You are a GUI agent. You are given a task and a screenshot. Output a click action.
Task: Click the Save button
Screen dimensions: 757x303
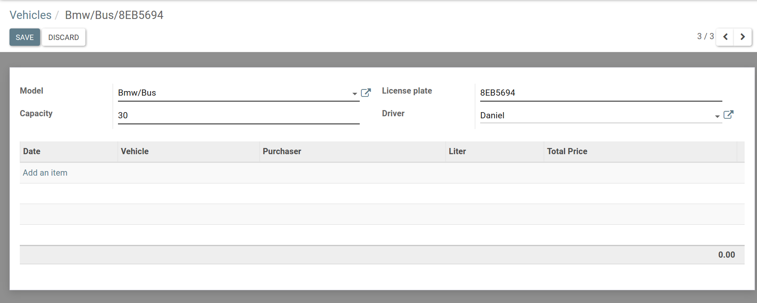25,37
